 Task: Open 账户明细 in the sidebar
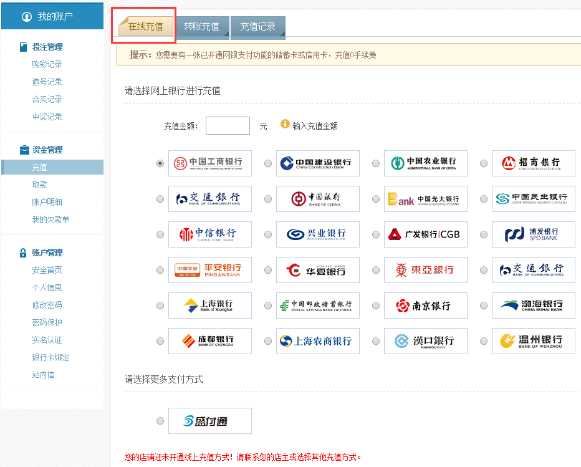tap(47, 203)
